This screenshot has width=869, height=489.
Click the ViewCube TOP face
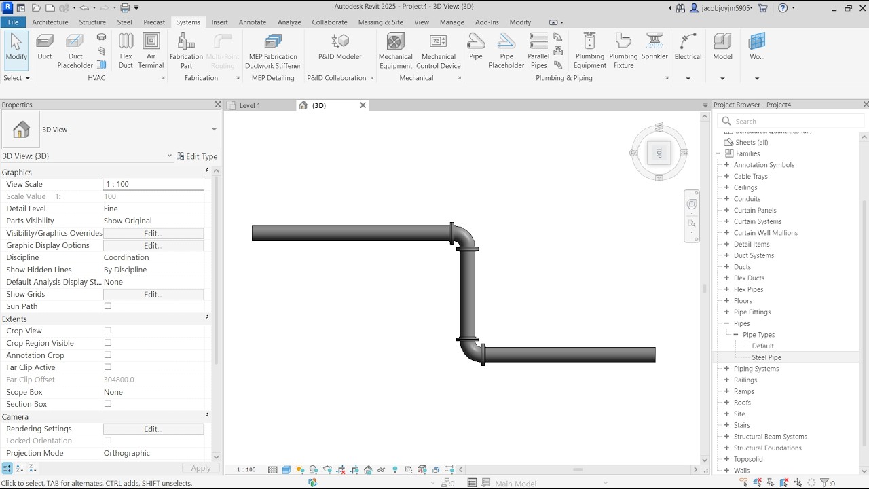pyautogui.click(x=659, y=153)
